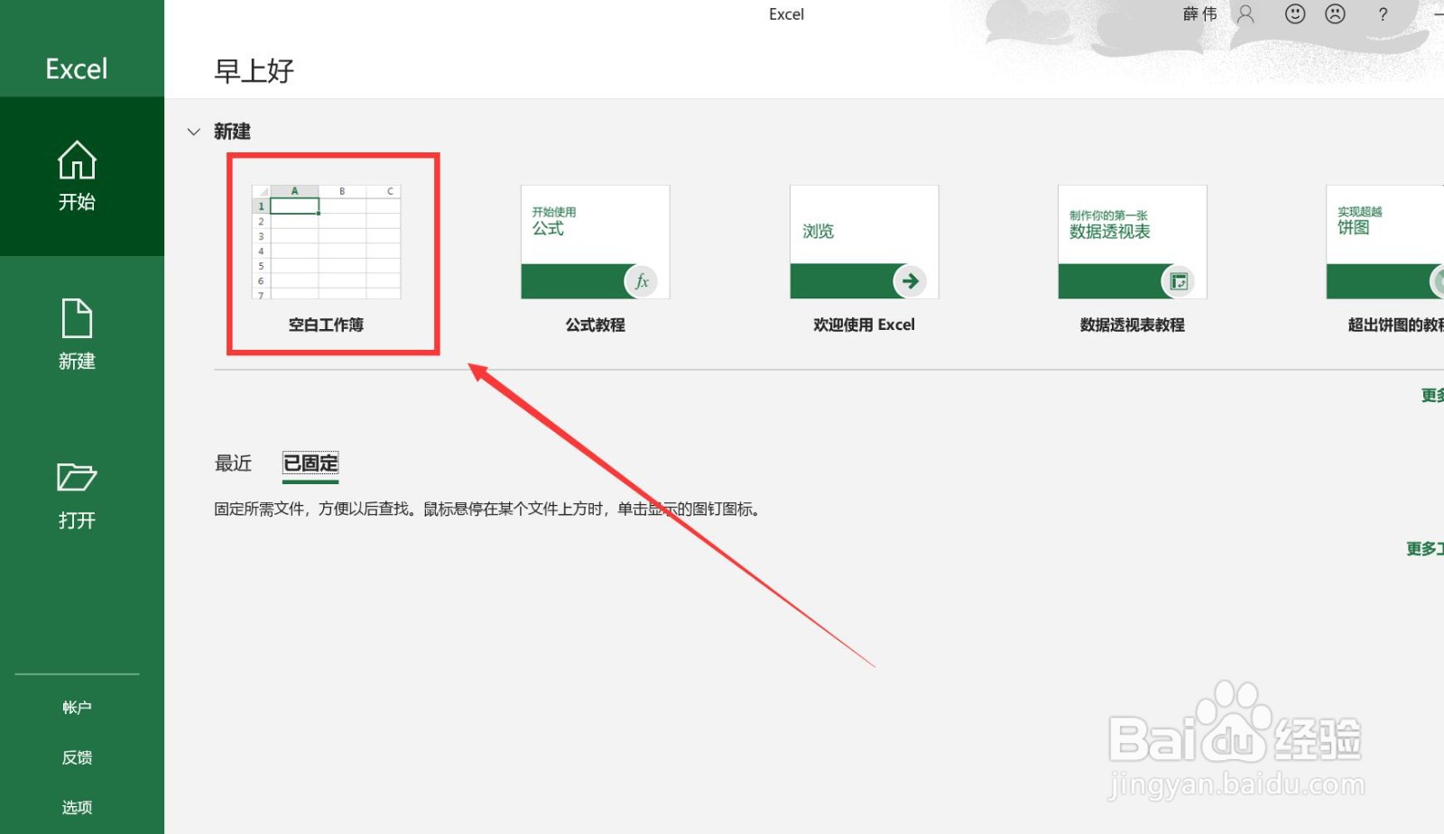Open the Open (打开) sidebar icon
Image resolution: width=1444 pixels, height=834 pixels.
click(77, 494)
